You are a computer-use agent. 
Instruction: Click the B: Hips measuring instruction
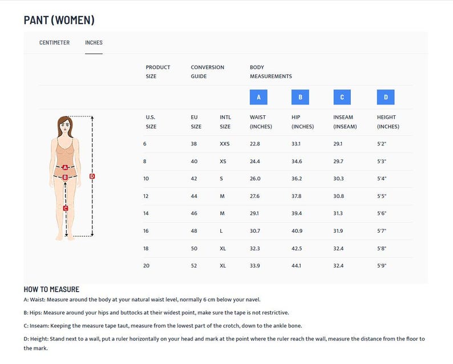(156, 313)
